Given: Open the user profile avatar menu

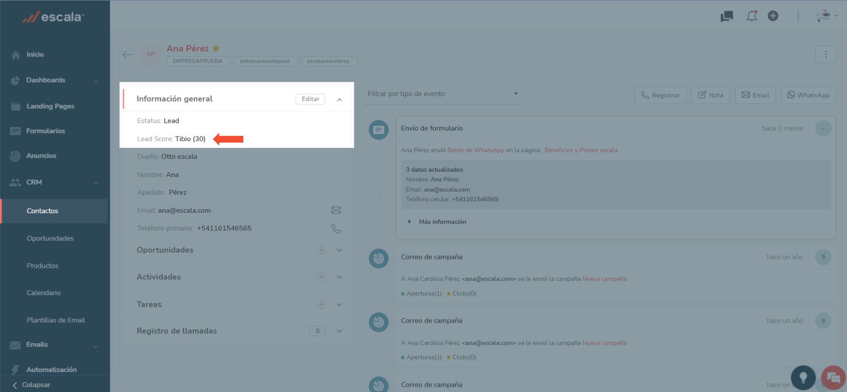Looking at the screenshot, I should coord(827,16).
